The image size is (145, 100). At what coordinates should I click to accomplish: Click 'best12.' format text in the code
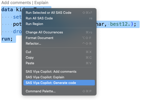coord(120,24)
